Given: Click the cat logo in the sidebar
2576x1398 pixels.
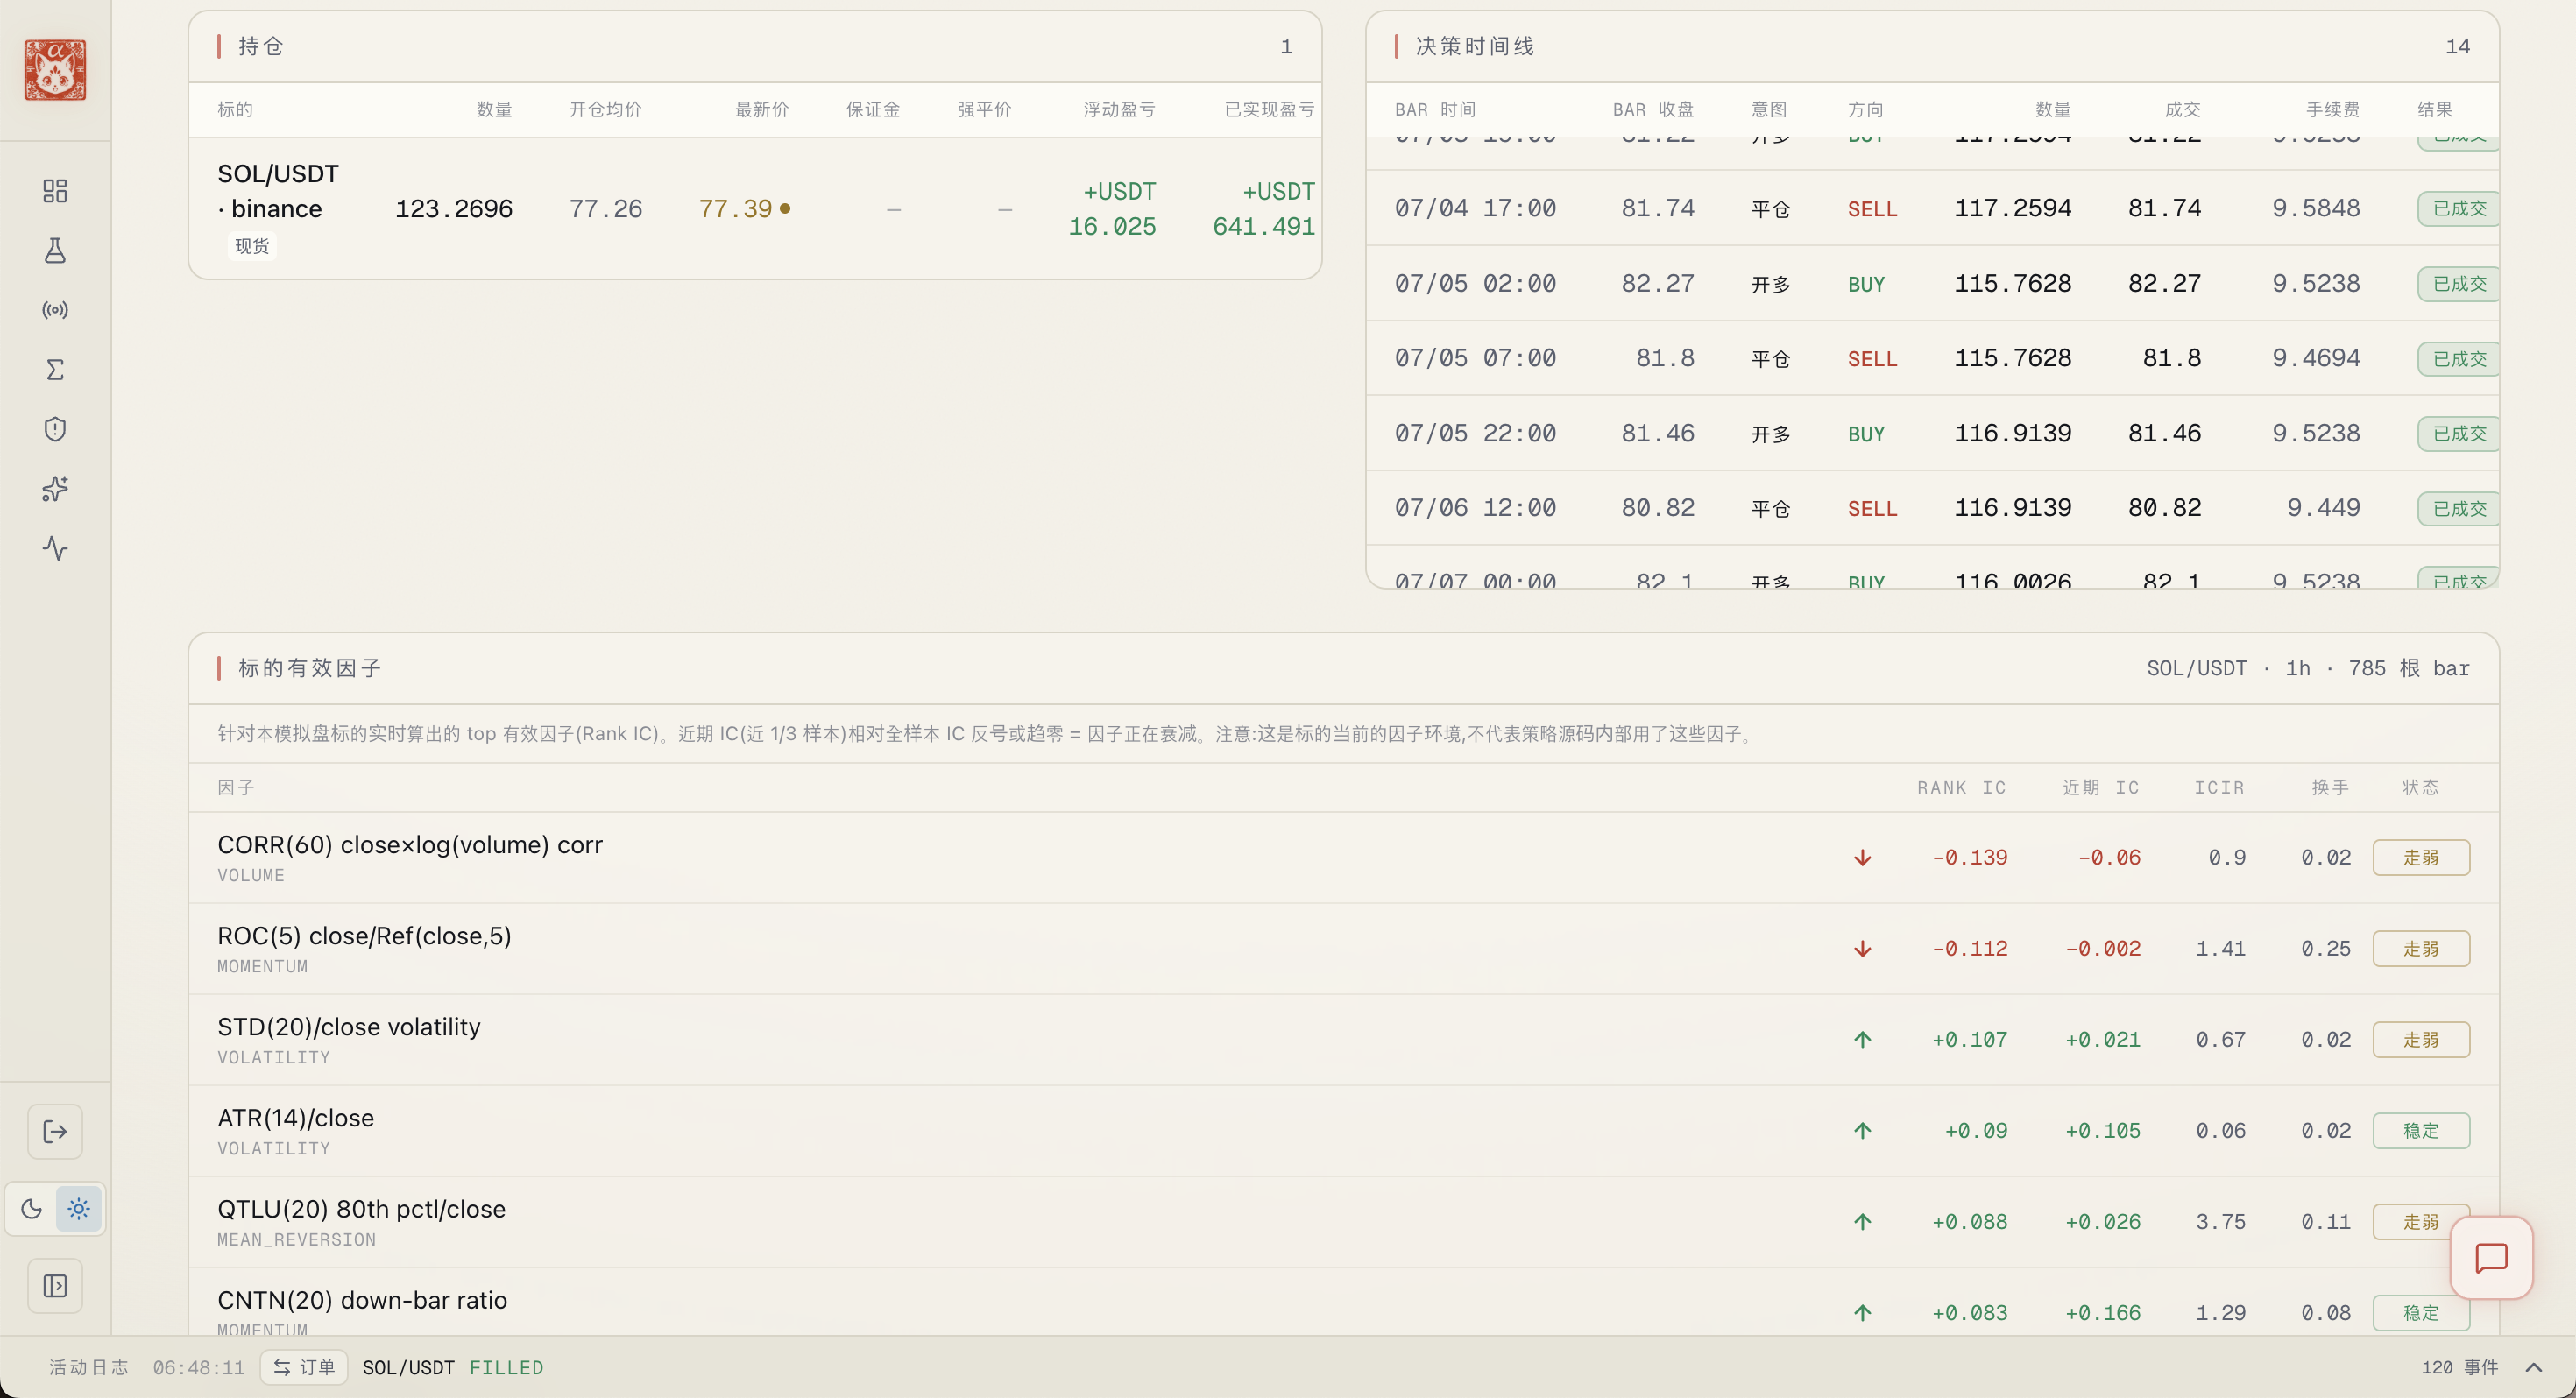Looking at the screenshot, I should click(55, 70).
